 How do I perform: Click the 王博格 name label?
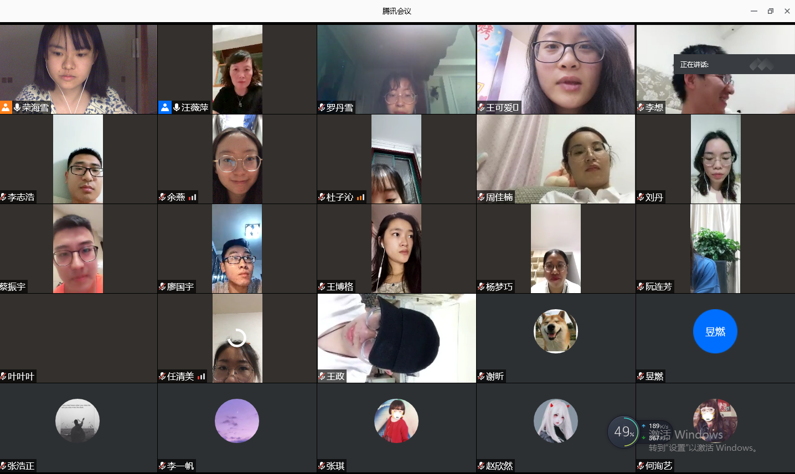(x=339, y=287)
